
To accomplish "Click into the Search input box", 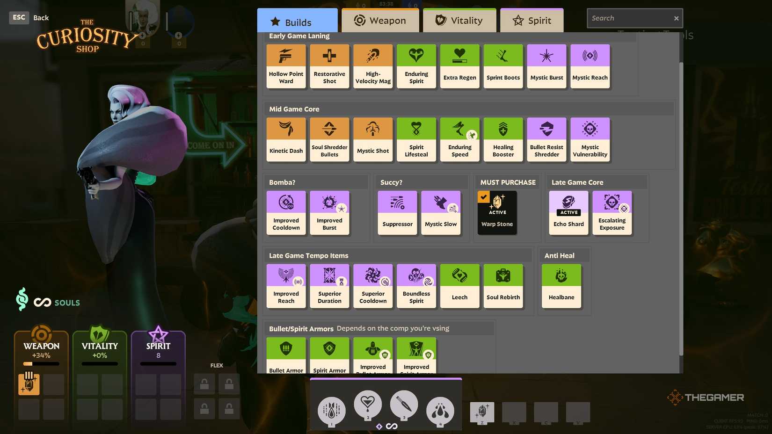I will click(x=628, y=18).
